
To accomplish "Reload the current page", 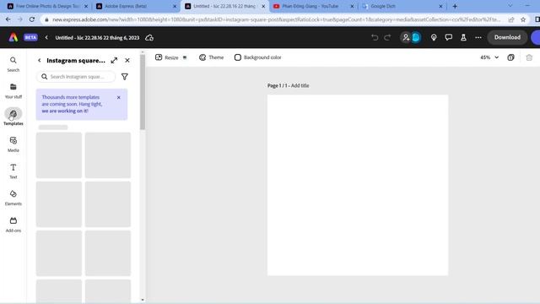I will click(32, 19).
